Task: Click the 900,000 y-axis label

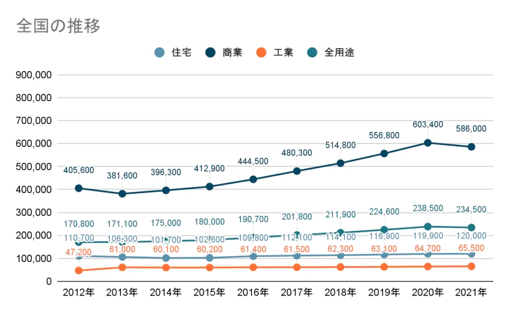Action: pos(34,75)
